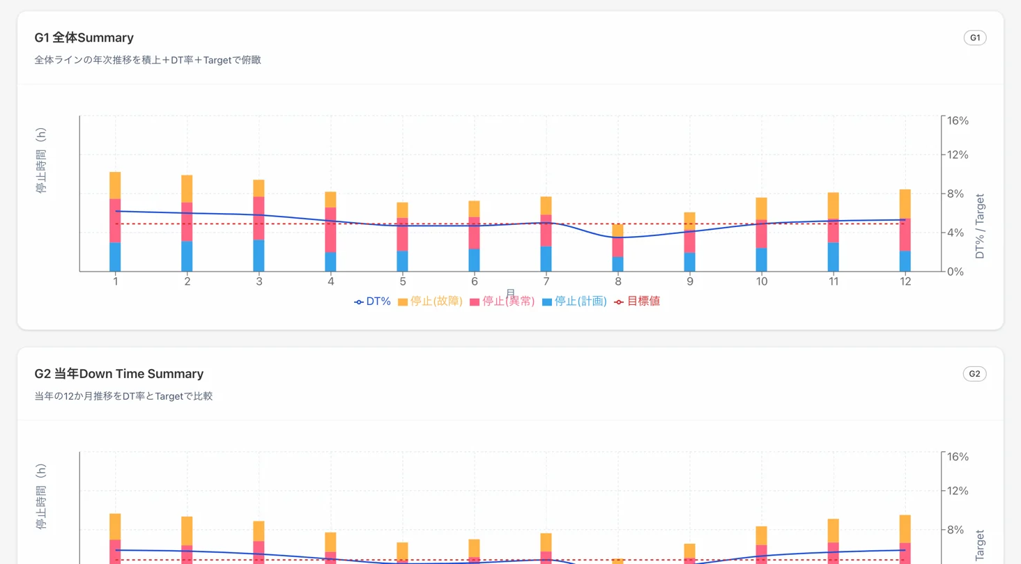Click the blue planned segment of month 3 bar in G1
The width and height of the screenshot is (1021, 564).
pyautogui.click(x=259, y=256)
